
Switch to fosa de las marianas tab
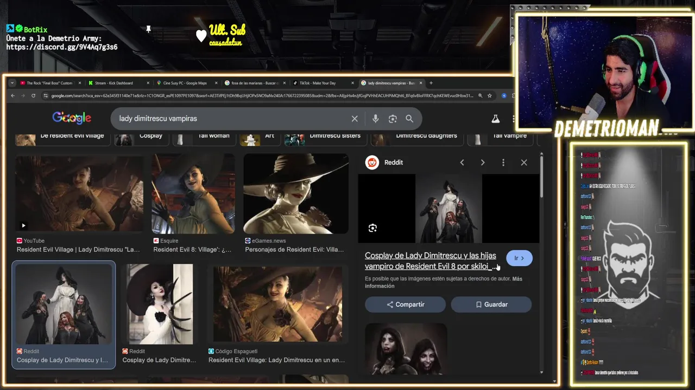point(255,83)
